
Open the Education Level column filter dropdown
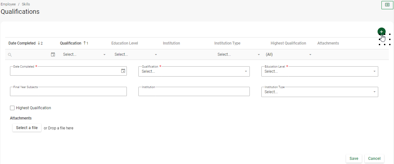pyautogui.click(x=156, y=55)
